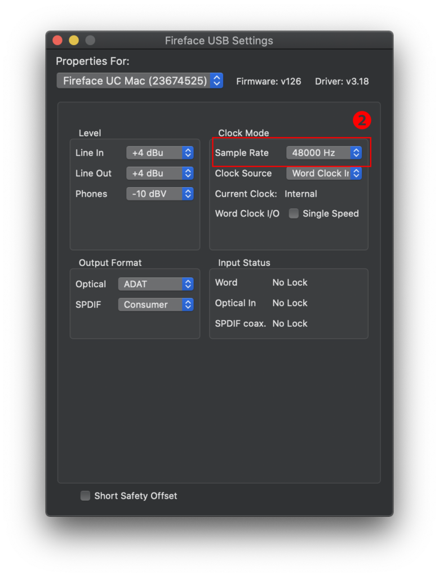Image resolution: width=439 pixels, height=577 pixels.
Task: Click the red close window button
Action: [x=57, y=41]
